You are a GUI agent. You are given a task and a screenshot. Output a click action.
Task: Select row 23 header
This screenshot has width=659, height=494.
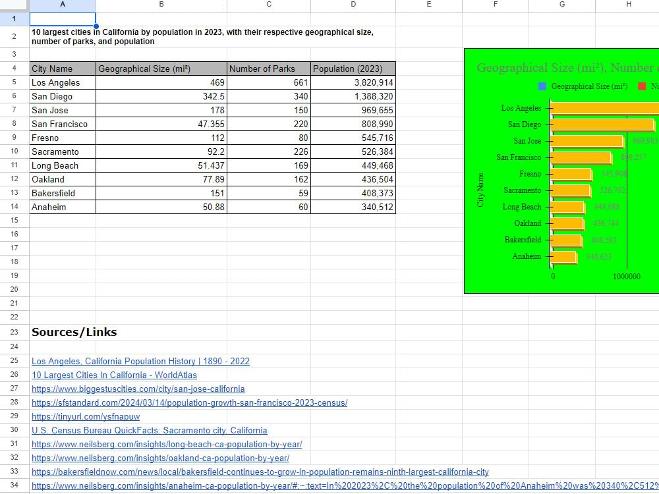click(x=14, y=332)
